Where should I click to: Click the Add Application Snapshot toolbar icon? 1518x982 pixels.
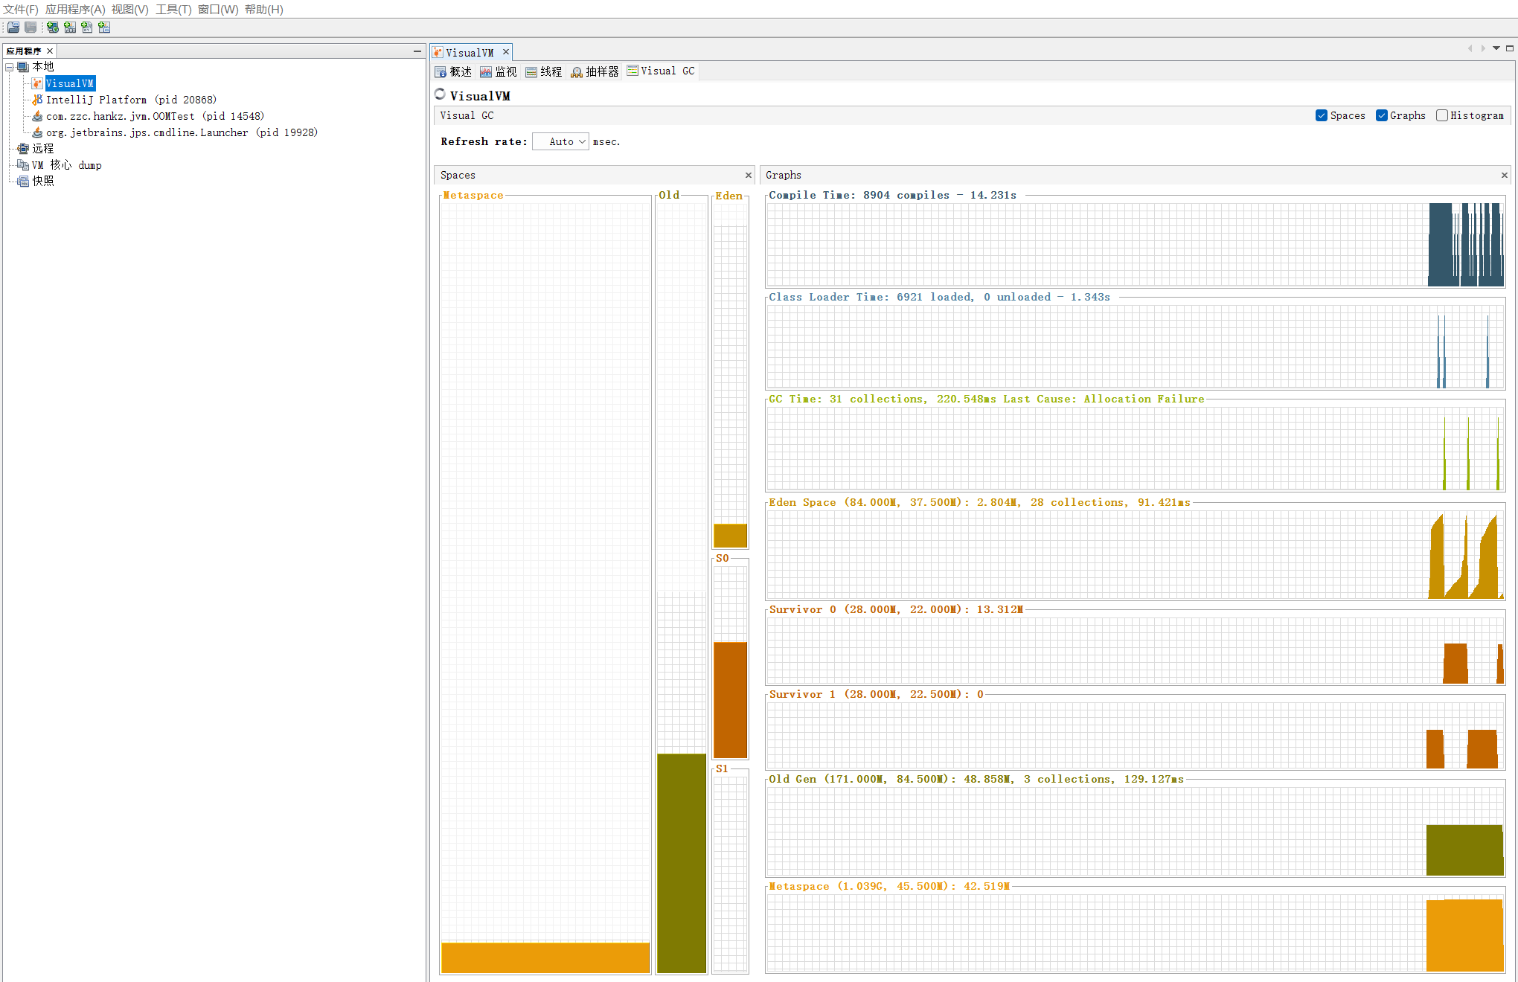104,28
